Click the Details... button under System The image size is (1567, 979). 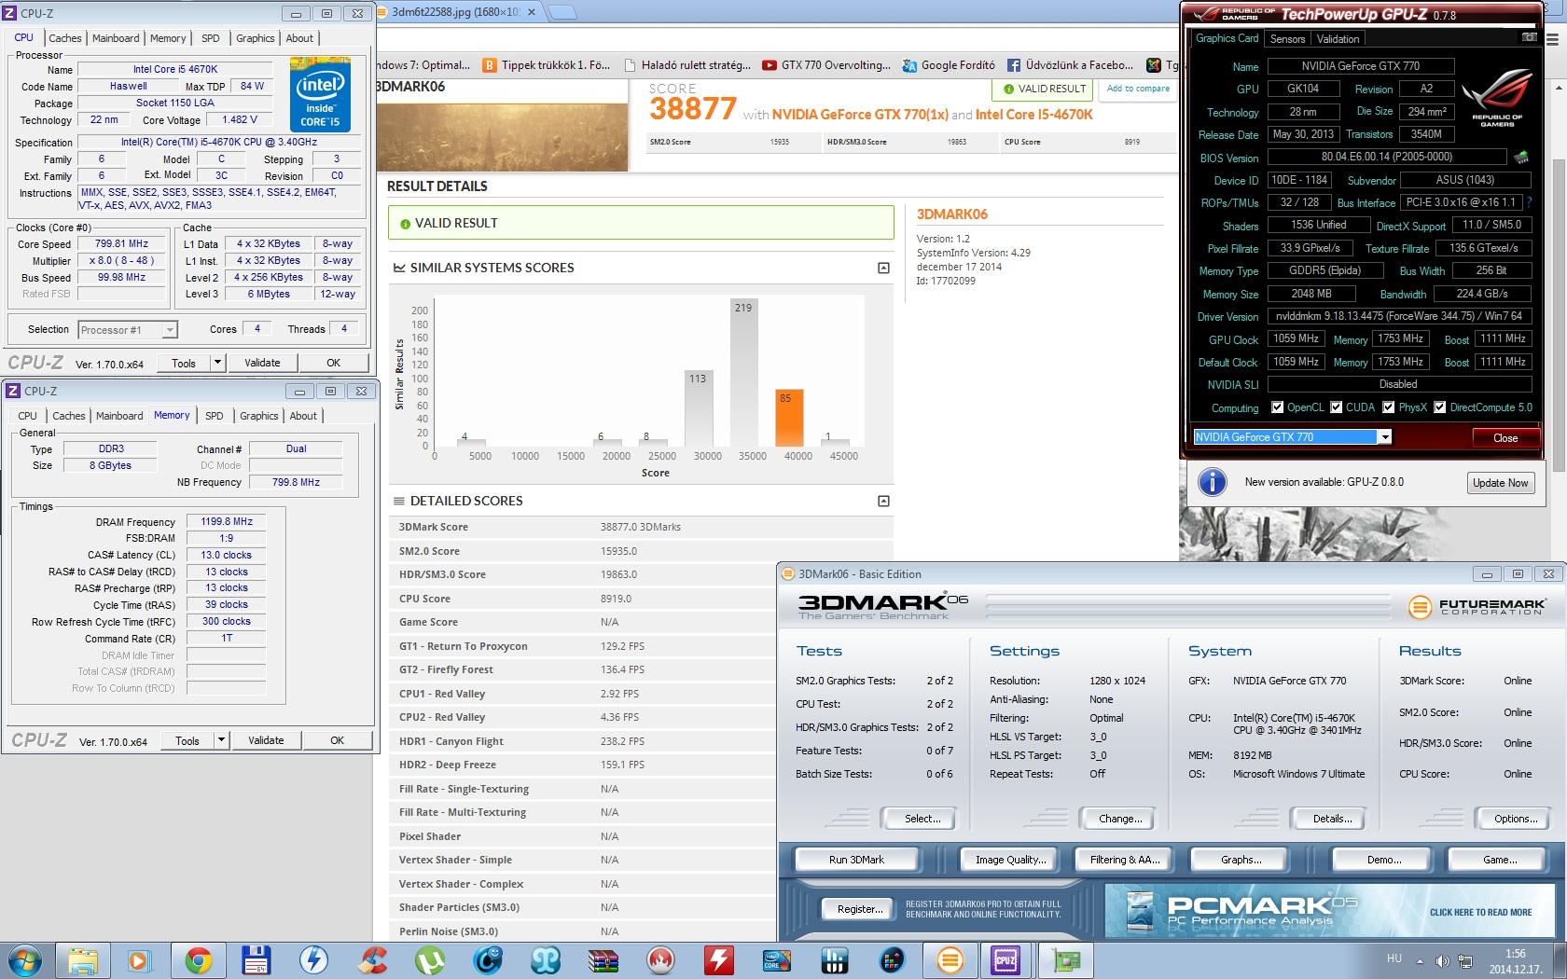(1332, 819)
